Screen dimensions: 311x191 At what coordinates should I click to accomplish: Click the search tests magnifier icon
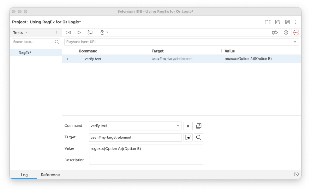coord(57,42)
